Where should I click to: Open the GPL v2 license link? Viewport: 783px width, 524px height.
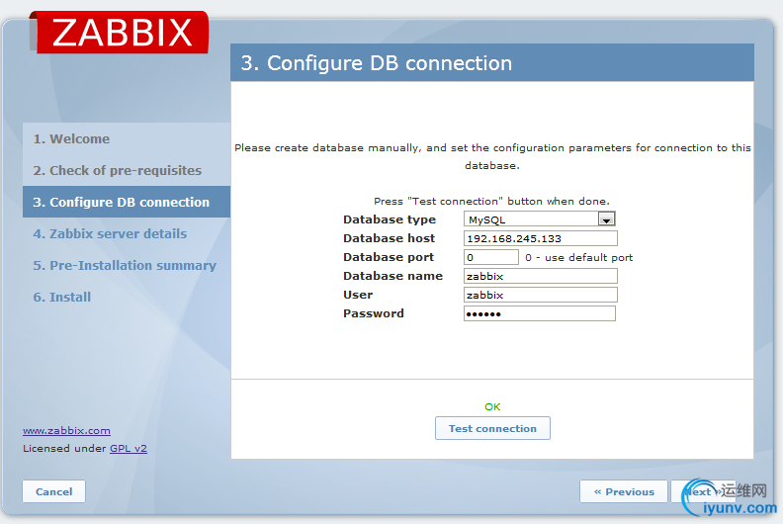point(129,448)
